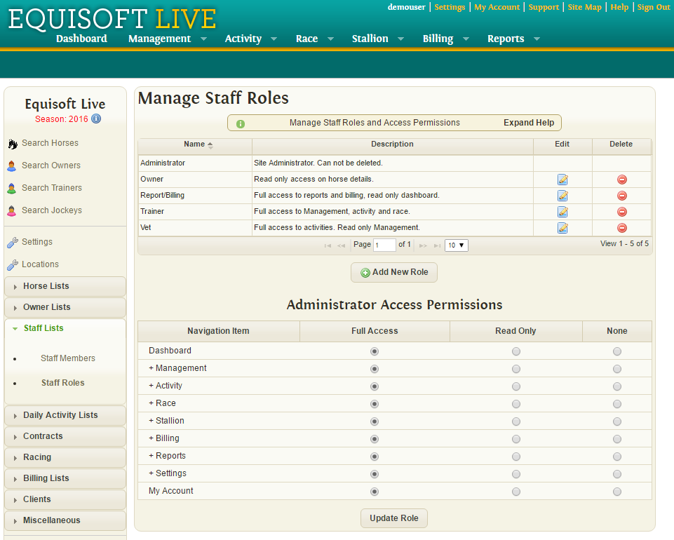
Task: Set Billing permission to Read Only
Action: click(x=515, y=439)
